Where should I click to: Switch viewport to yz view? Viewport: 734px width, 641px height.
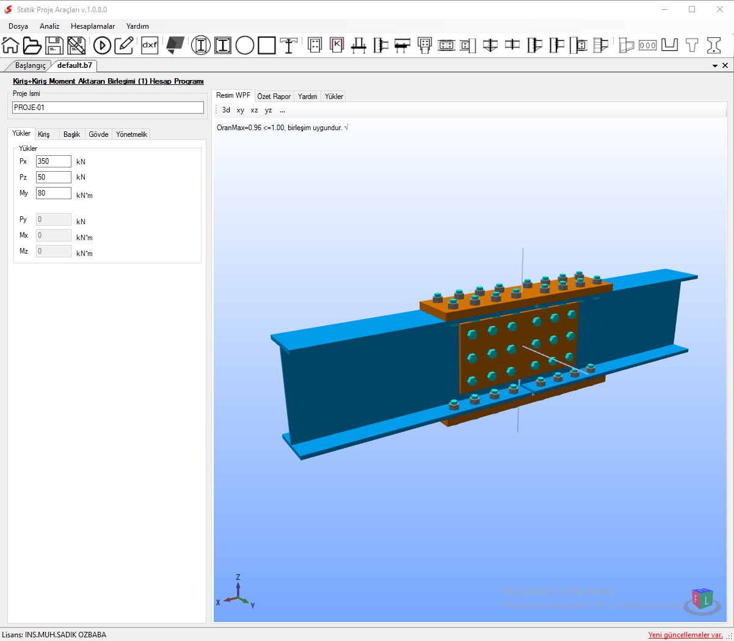tap(268, 110)
